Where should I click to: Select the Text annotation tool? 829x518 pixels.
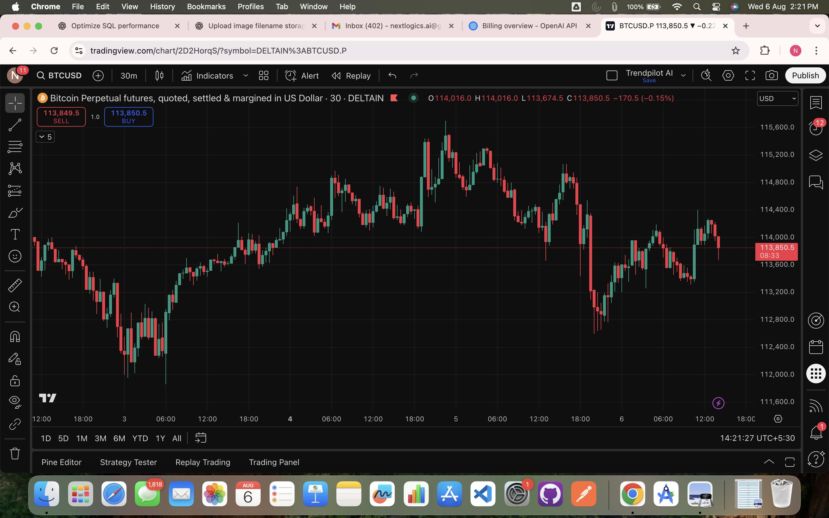[x=15, y=235]
